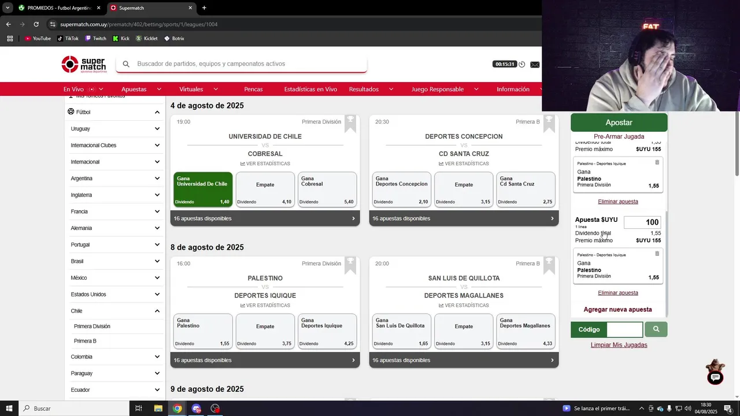Open the Windows notification center
This screenshot has width=740, height=416.
(x=728, y=408)
